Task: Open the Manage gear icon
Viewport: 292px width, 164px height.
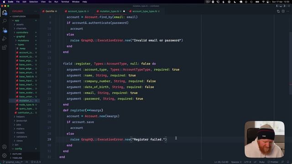Action: (5, 155)
